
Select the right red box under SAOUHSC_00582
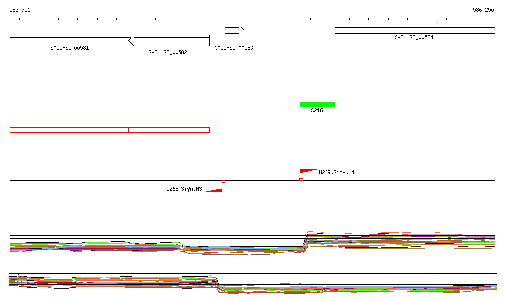(169, 130)
